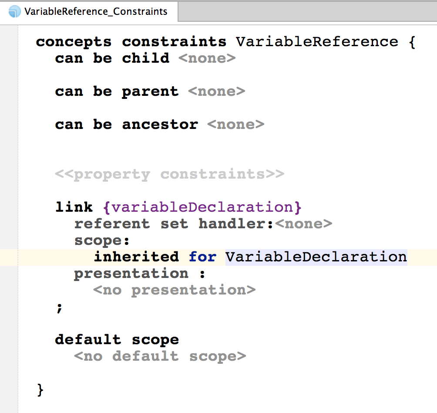
Task: Click the 'link' keyword
Action: 74,207
